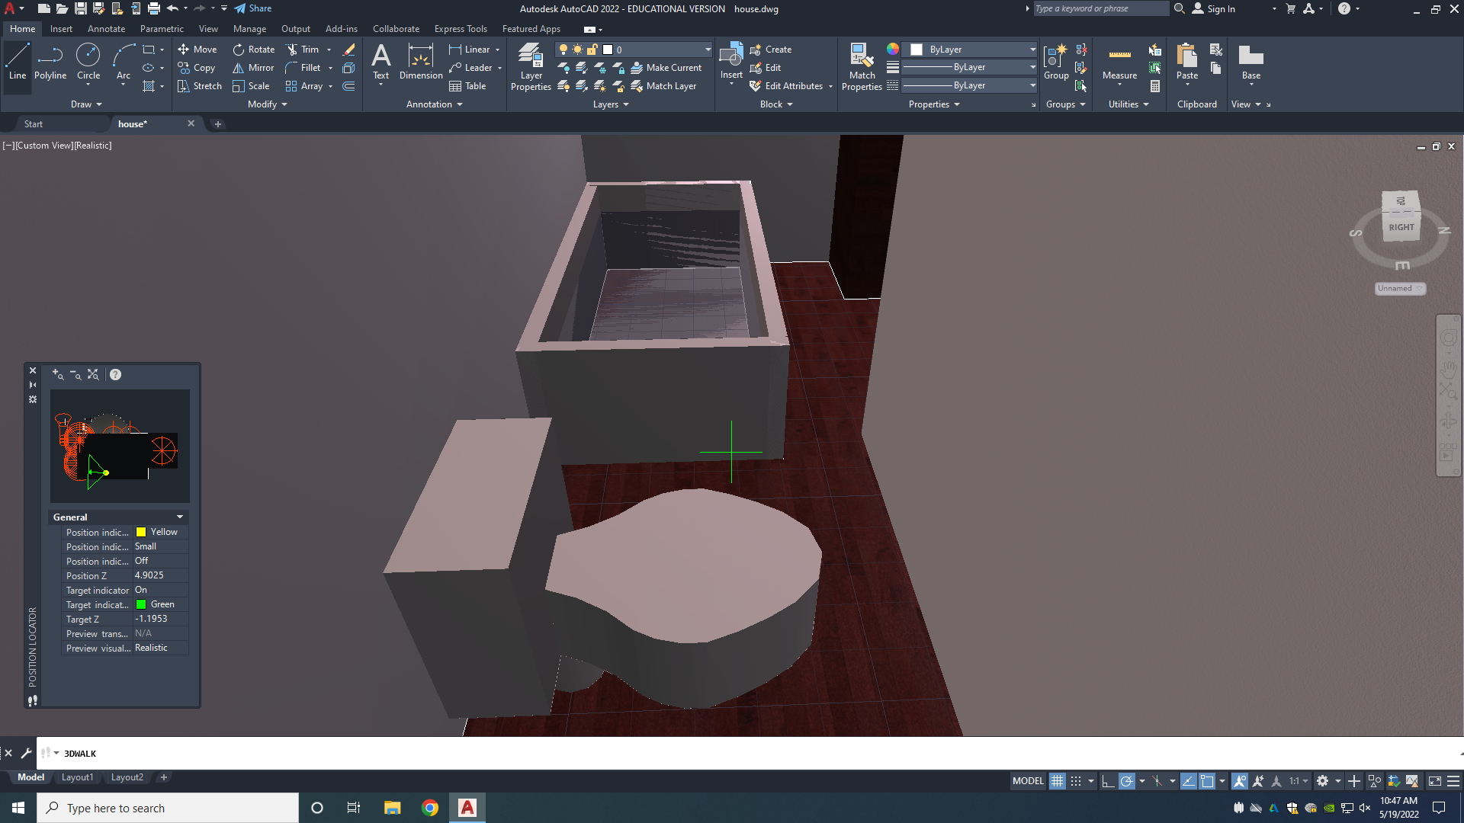Toggle 2D object snap in status bar

coord(1207,781)
